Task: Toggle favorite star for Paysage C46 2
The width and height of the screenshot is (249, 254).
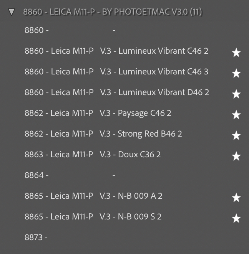Action: (x=236, y=115)
